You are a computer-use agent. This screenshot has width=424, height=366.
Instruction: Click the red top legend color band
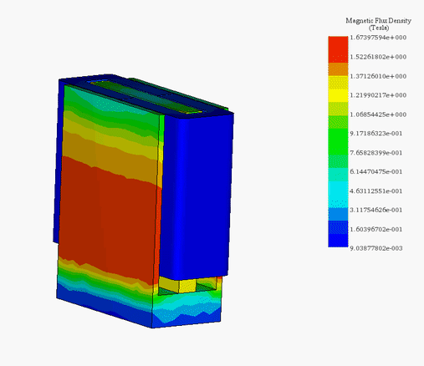click(x=338, y=49)
